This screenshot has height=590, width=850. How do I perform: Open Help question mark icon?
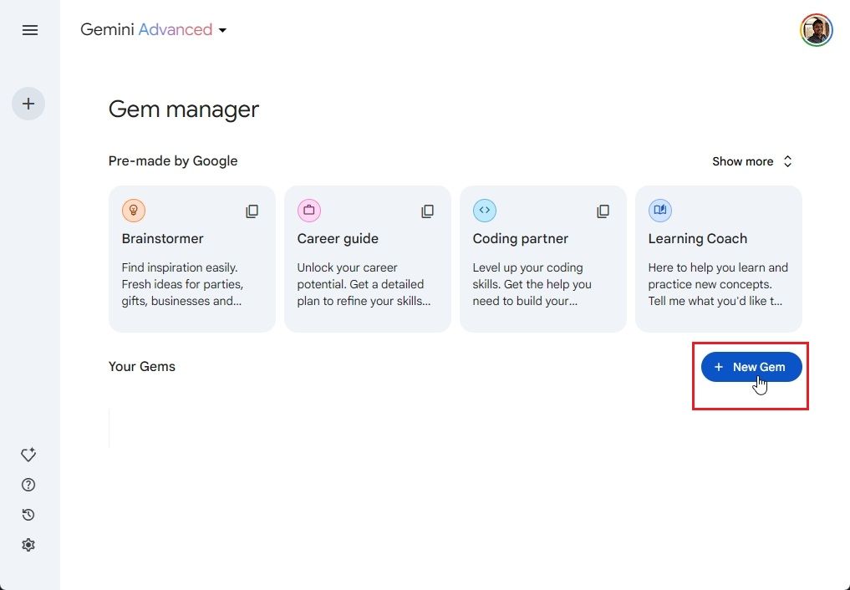click(28, 485)
